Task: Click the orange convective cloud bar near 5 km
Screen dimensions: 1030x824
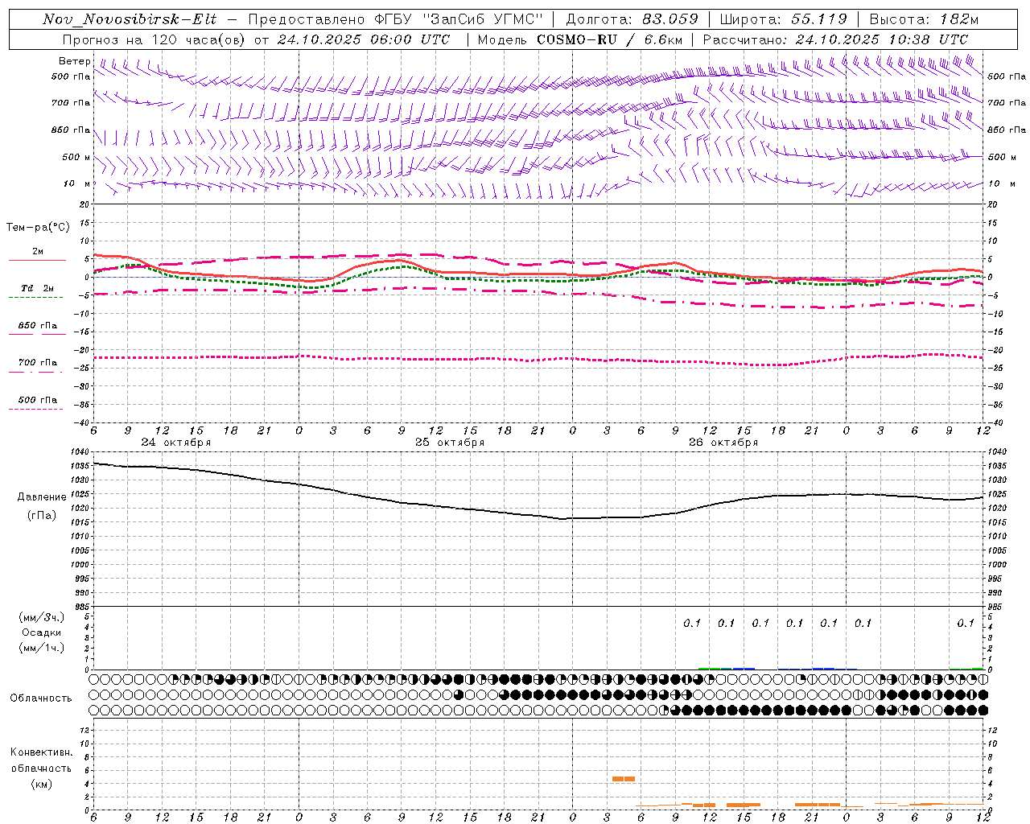Action: point(624,779)
